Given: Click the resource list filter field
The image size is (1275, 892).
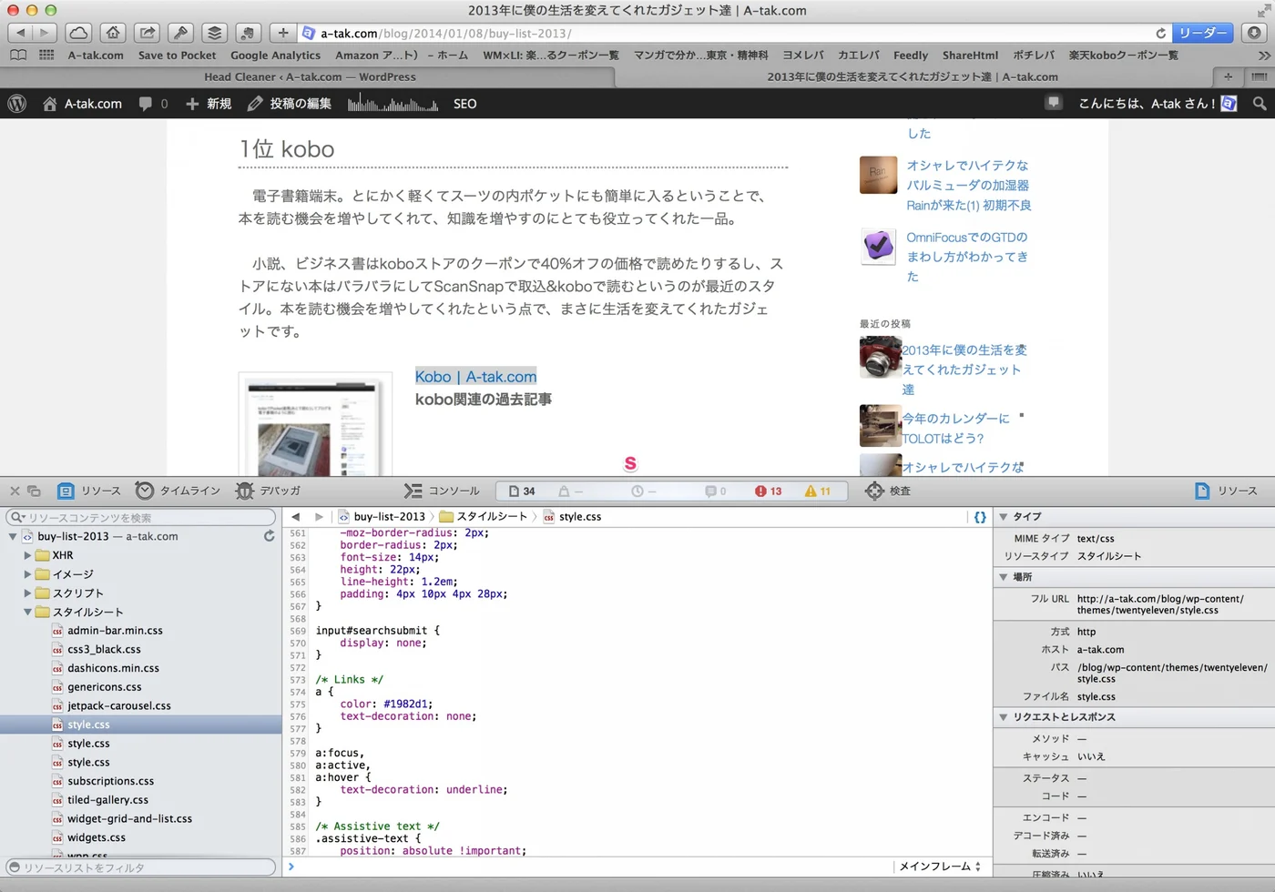Looking at the screenshot, I should [141, 867].
